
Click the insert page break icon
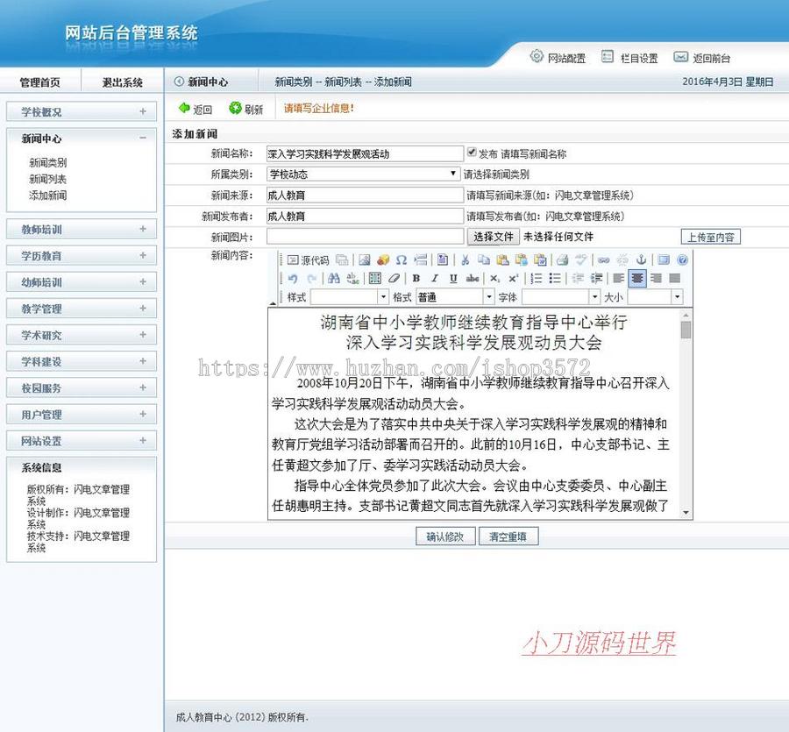420,260
